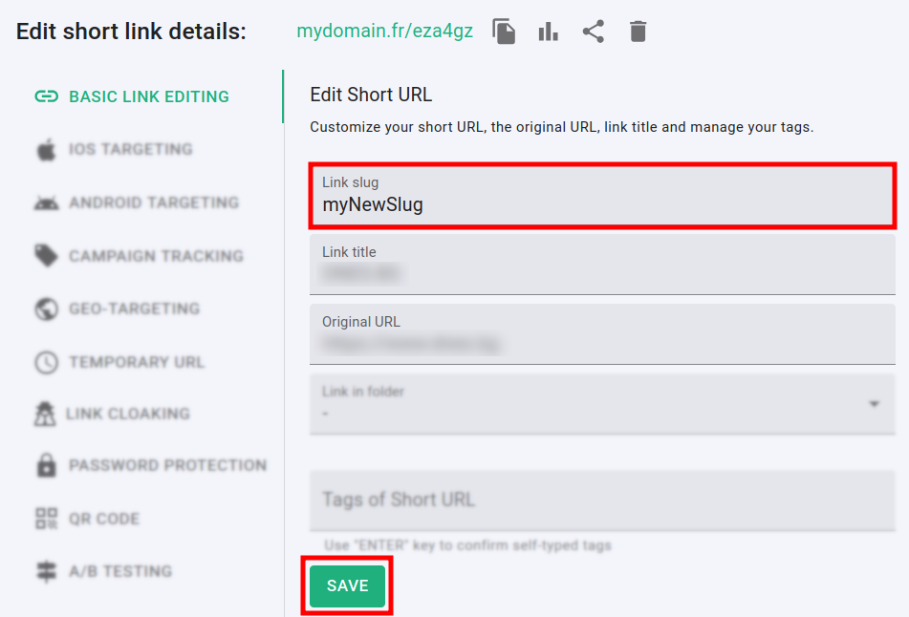Click the share short link icon
909x617 pixels.
point(594,32)
